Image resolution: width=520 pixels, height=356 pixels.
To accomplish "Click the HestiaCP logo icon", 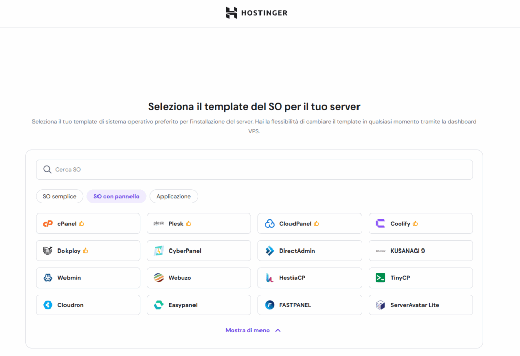I will [x=270, y=278].
